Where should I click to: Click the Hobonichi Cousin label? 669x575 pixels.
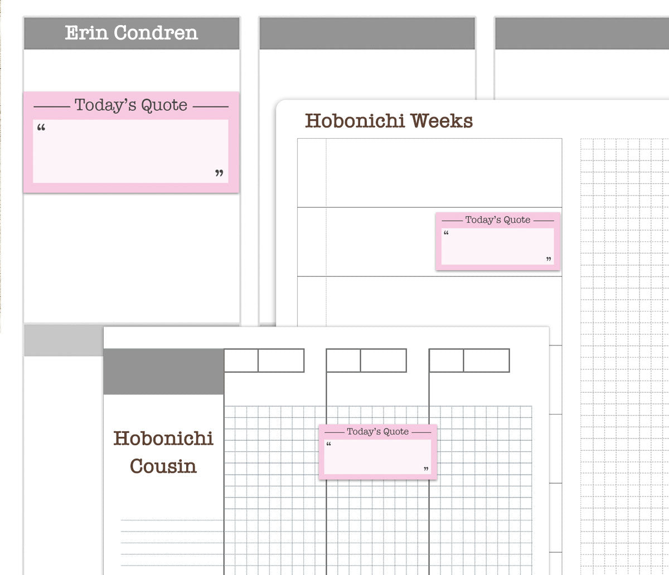163,452
